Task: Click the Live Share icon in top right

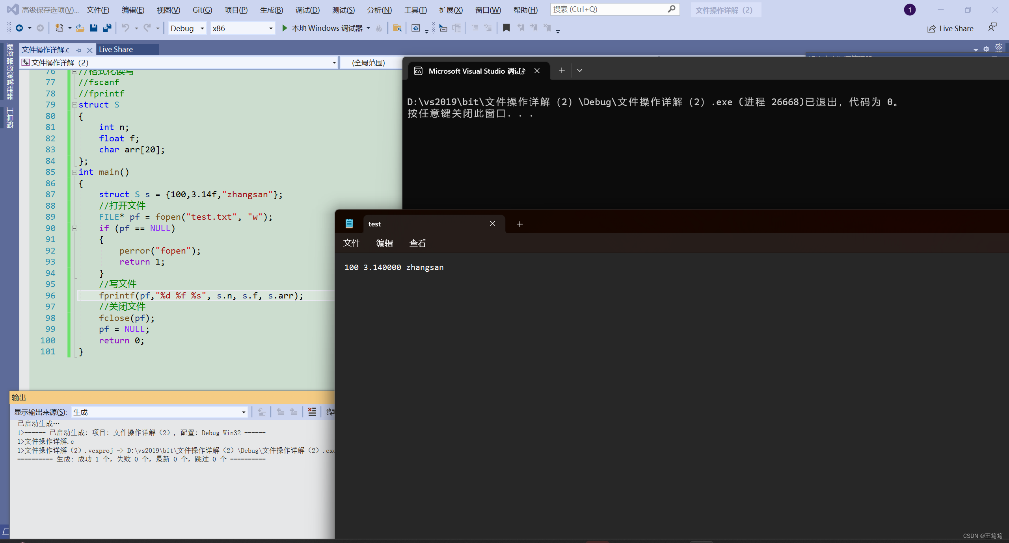Action: [931, 28]
